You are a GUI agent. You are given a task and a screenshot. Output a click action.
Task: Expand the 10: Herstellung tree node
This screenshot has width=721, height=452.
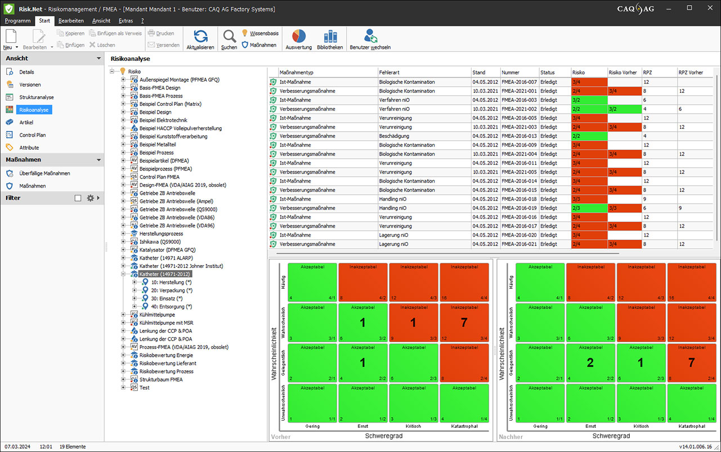135,282
